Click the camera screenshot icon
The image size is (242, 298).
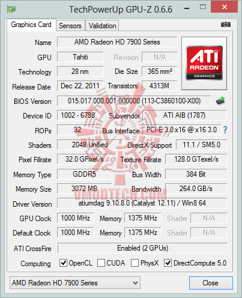tap(226, 25)
